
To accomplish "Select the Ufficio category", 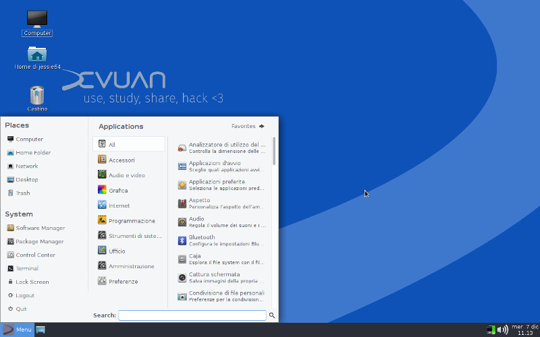I will click(129, 251).
